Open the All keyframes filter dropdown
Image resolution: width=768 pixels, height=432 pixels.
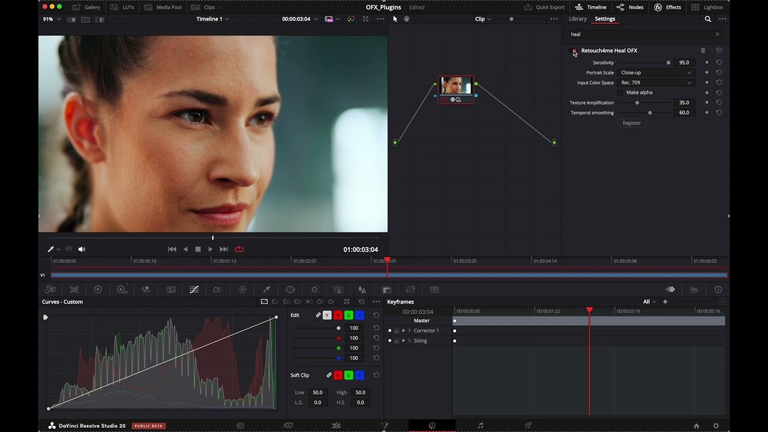tap(647, 302)
